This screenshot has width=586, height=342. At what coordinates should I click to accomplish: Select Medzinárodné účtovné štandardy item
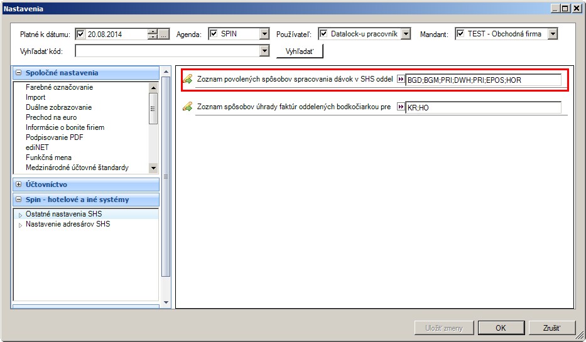(x=77, y=168)
